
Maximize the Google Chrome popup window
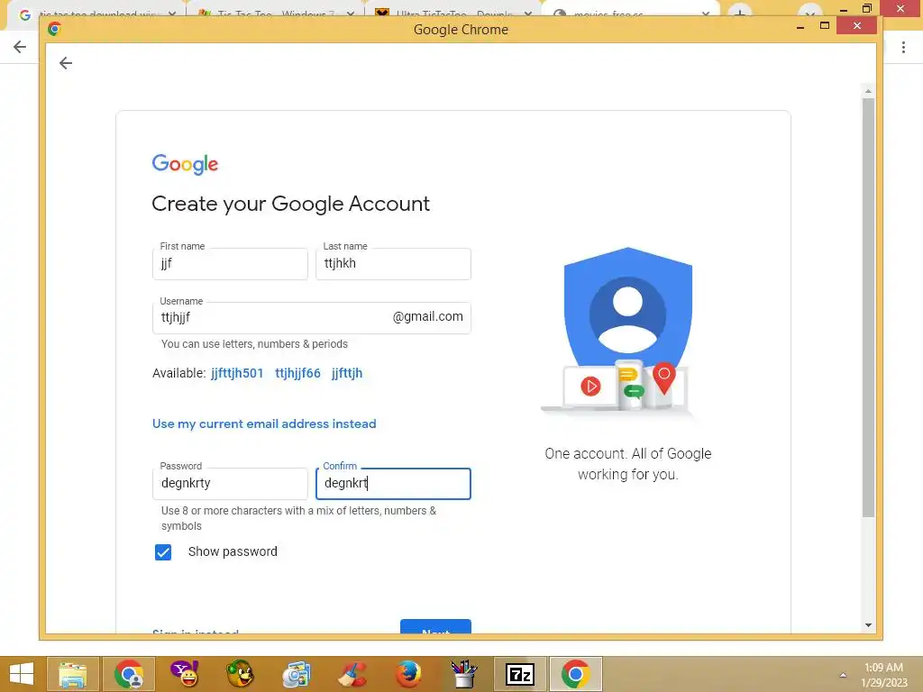coord(825,26)
